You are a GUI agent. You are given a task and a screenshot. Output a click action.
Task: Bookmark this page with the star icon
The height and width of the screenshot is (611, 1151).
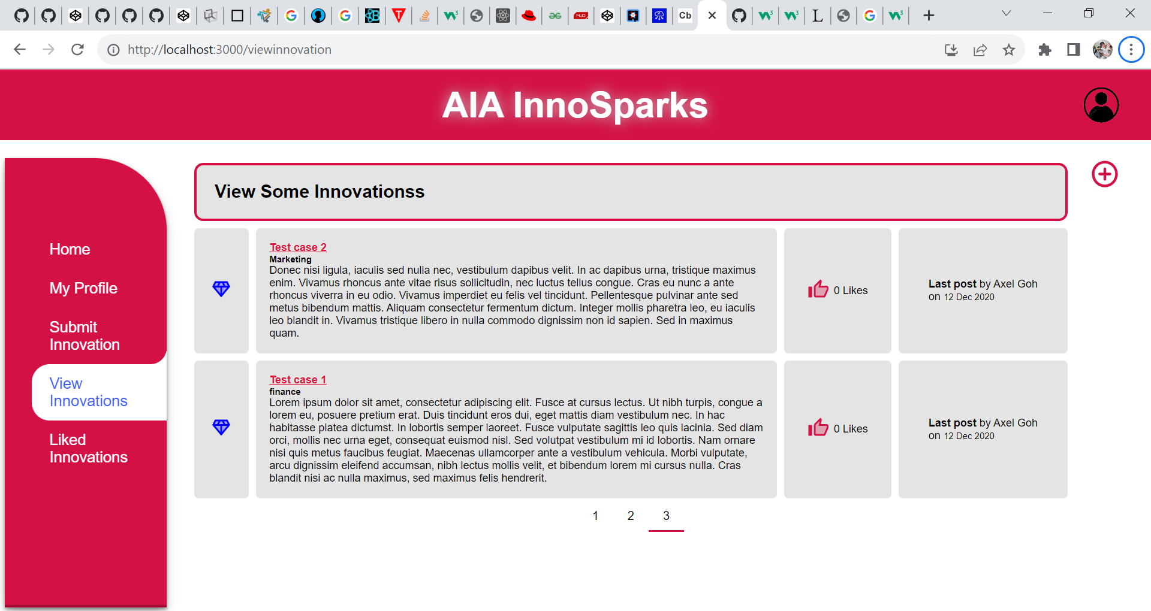[x=1009, y=50]
